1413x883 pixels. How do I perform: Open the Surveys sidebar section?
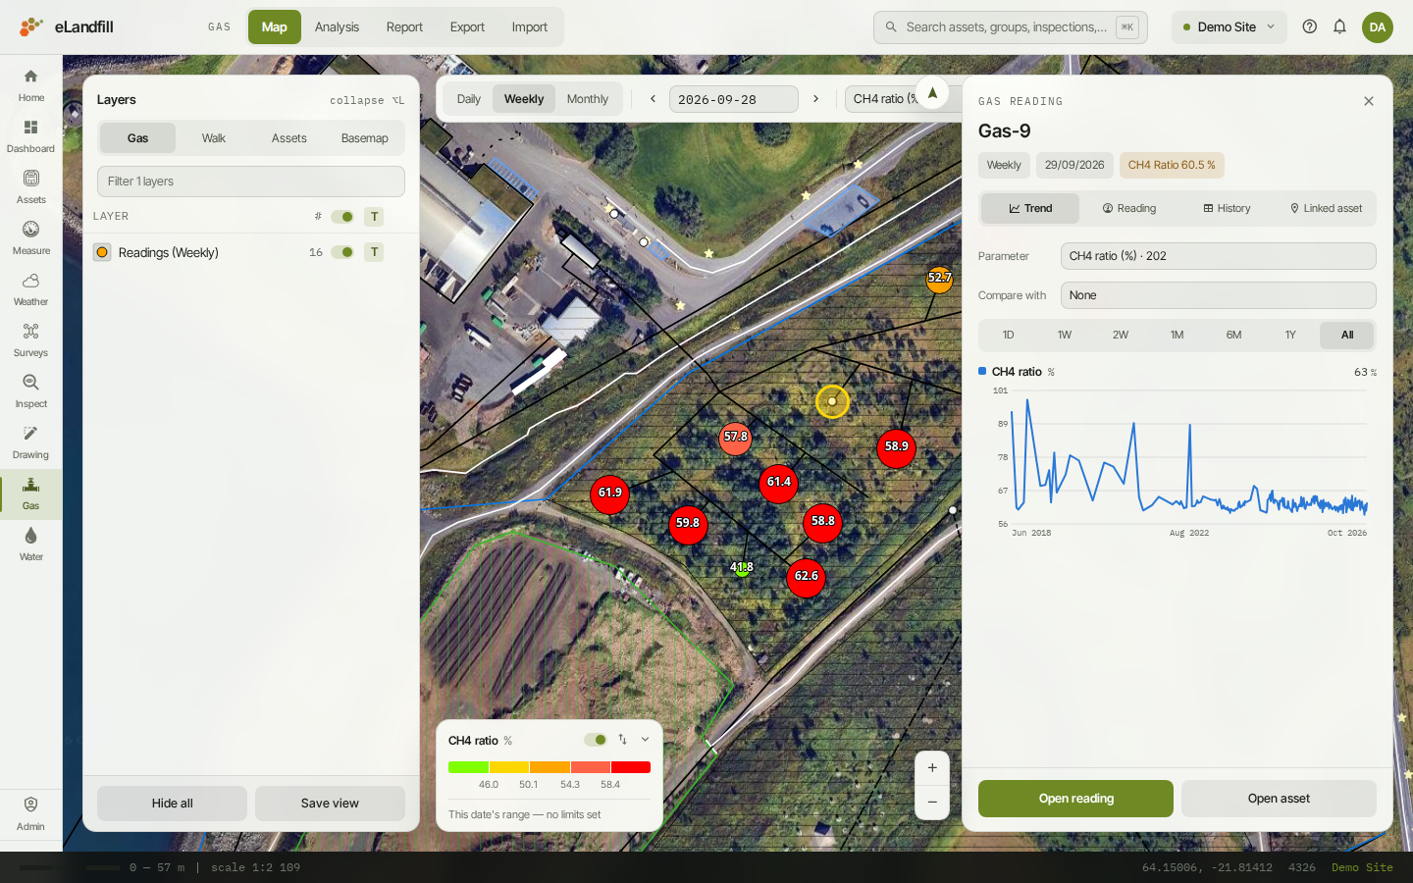pos(30,340)
